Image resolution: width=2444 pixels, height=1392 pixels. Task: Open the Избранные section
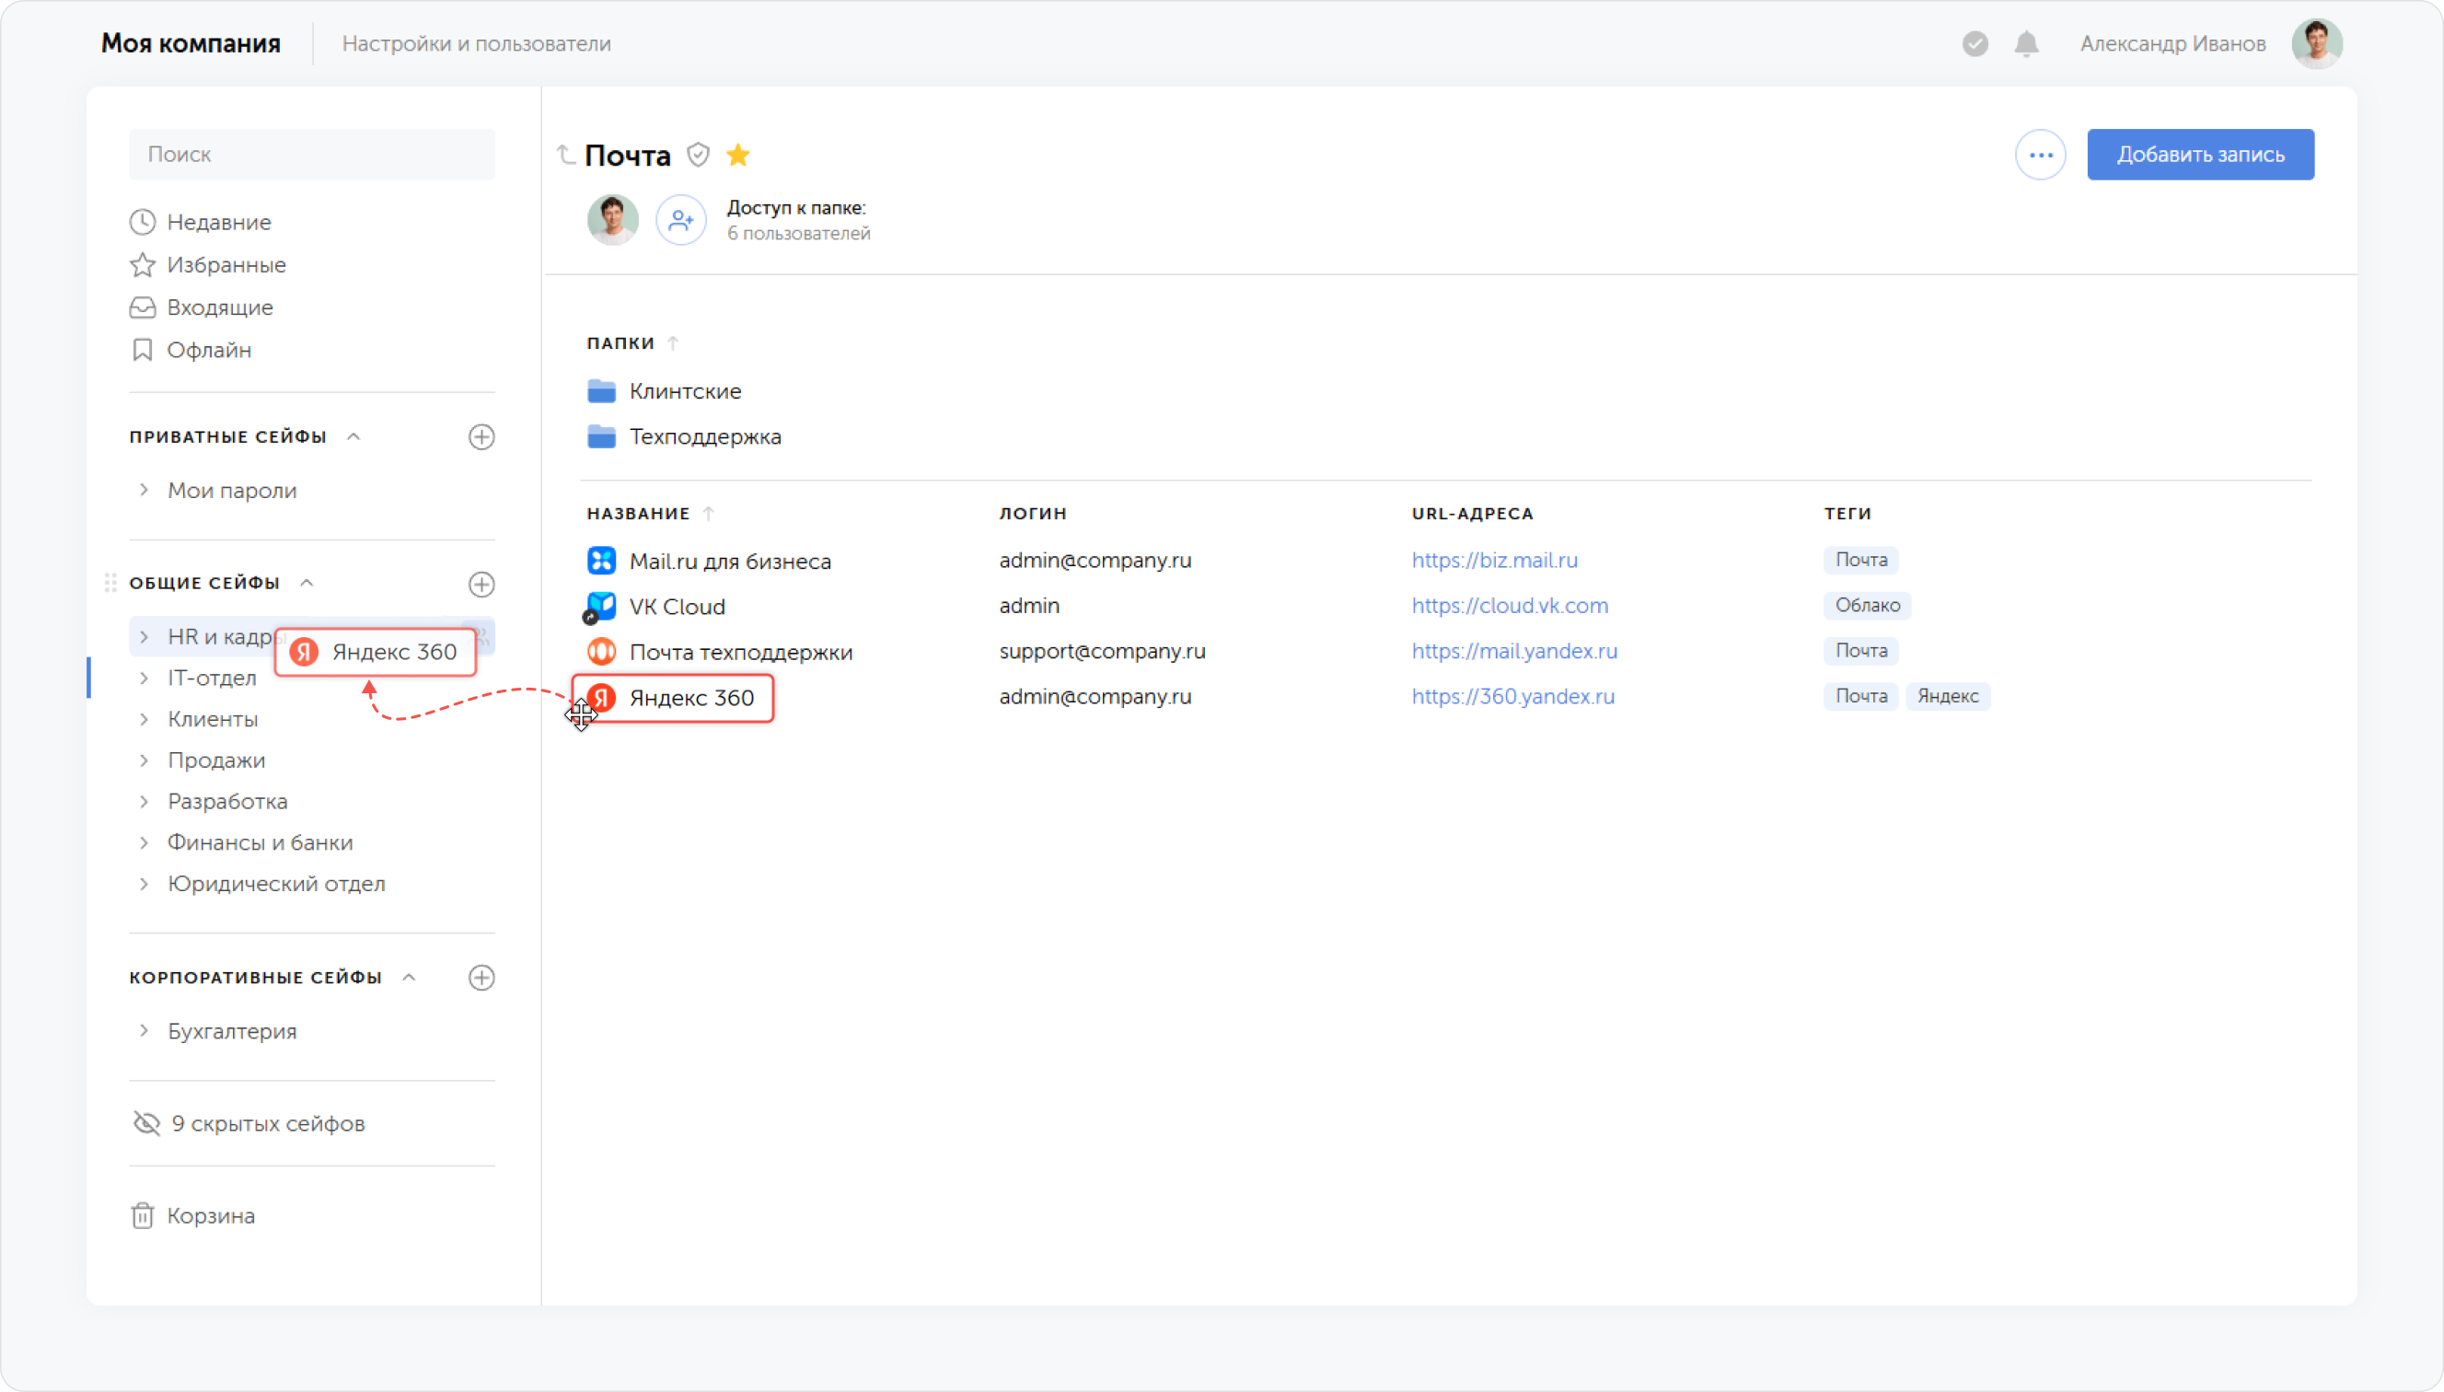coord(208,265)
